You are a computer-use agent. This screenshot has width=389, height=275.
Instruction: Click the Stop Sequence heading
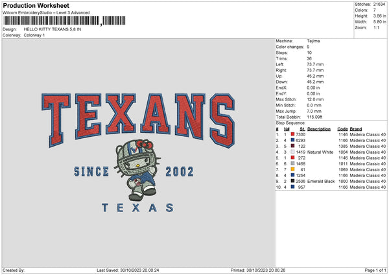(290, 123)
